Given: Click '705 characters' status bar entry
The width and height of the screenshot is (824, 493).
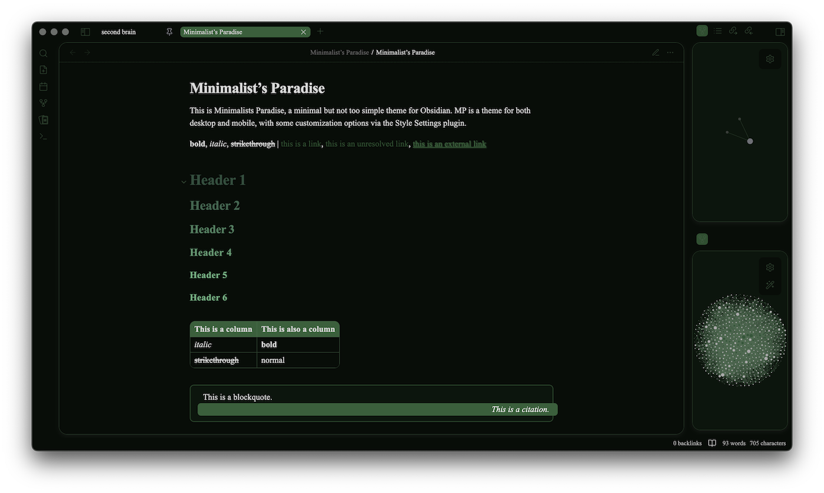Looking at the screenshot, I should (x=767, y=443).
